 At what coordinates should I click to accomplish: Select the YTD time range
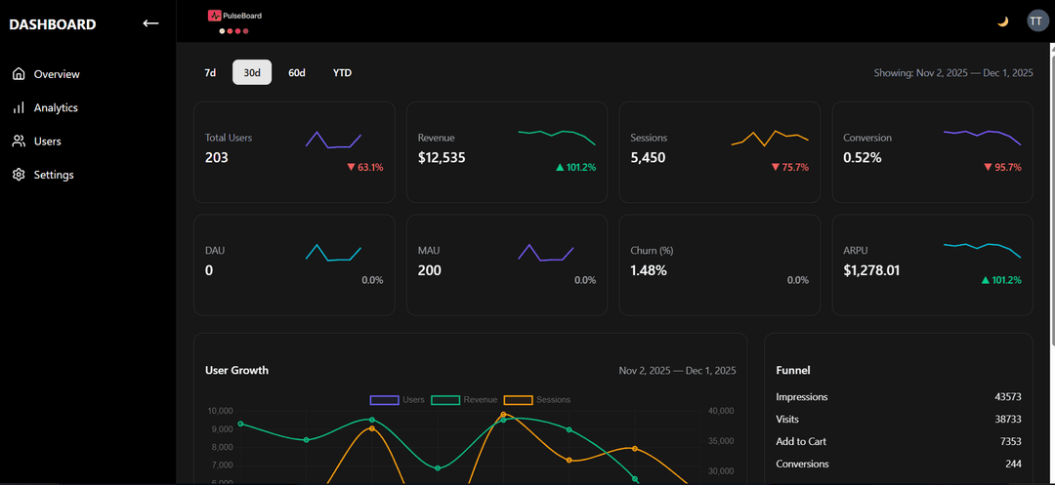coord(342,72)
